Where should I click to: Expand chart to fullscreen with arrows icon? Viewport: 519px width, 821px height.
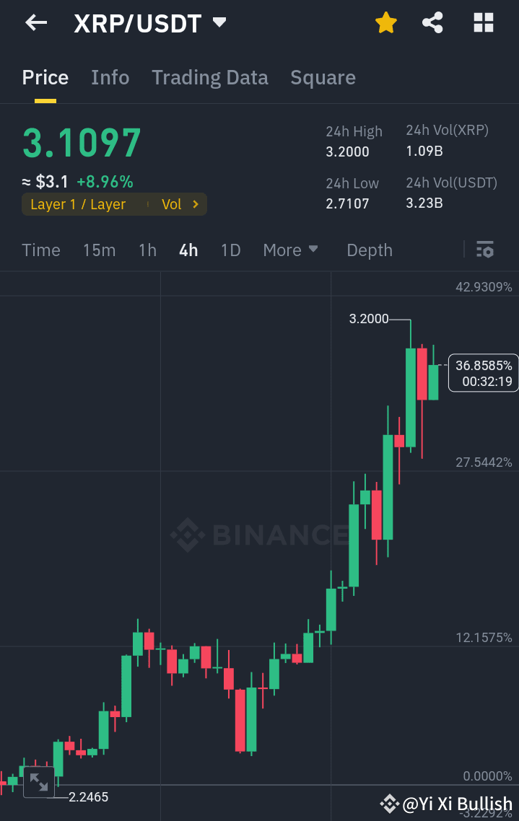click(38, 782)
